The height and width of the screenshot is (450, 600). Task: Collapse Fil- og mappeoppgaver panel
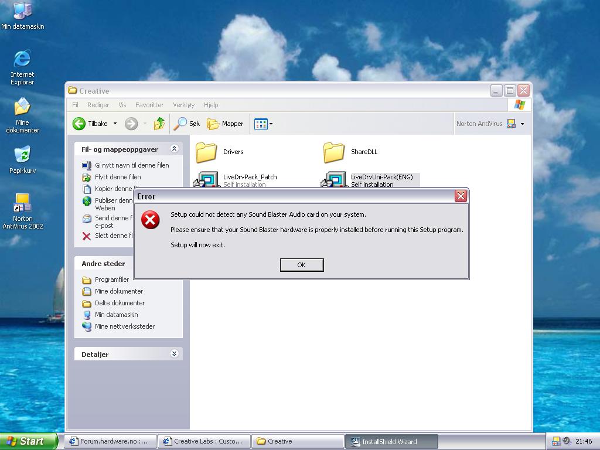pos(174,149)
